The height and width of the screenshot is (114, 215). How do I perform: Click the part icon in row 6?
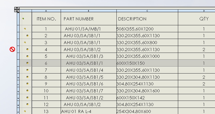click(27, 63)
